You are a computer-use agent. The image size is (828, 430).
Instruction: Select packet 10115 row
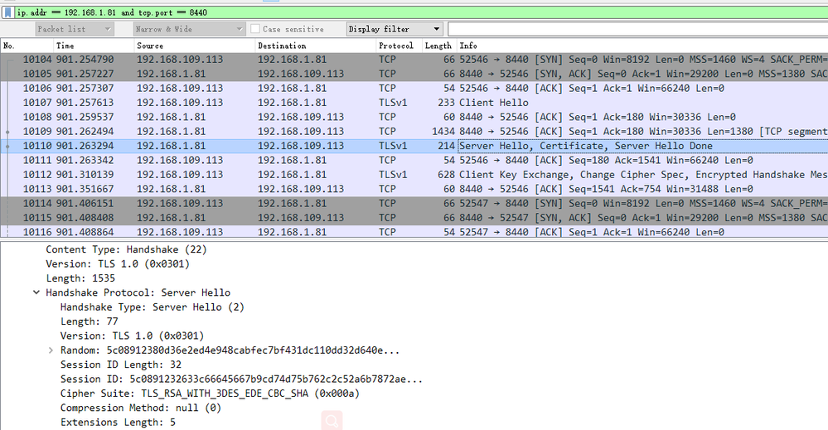coord(414,217)
